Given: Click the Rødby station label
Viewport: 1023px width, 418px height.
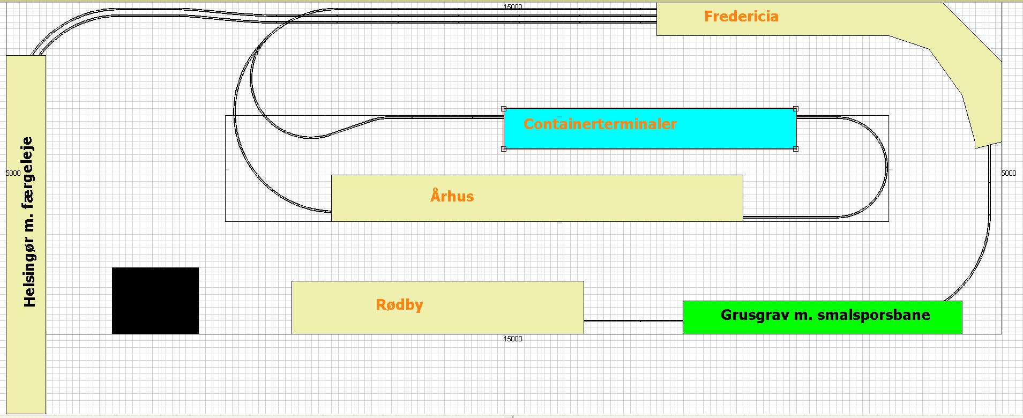Looking at the screenshot, I should [399, 305].
